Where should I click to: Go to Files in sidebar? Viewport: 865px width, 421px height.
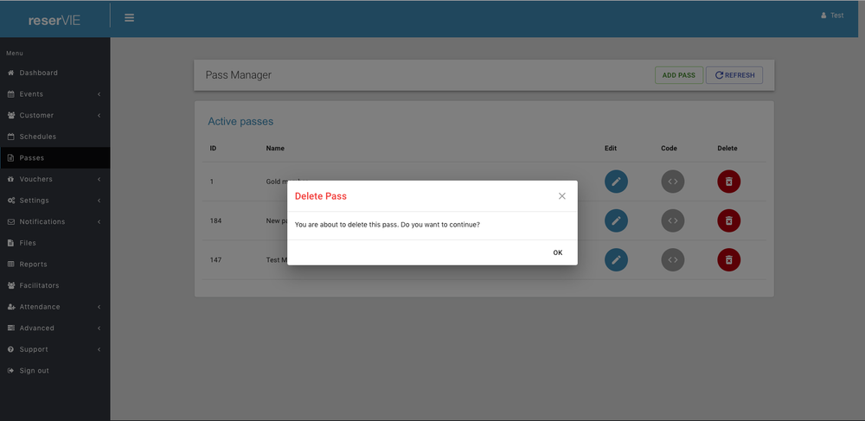tap(55, 243)
